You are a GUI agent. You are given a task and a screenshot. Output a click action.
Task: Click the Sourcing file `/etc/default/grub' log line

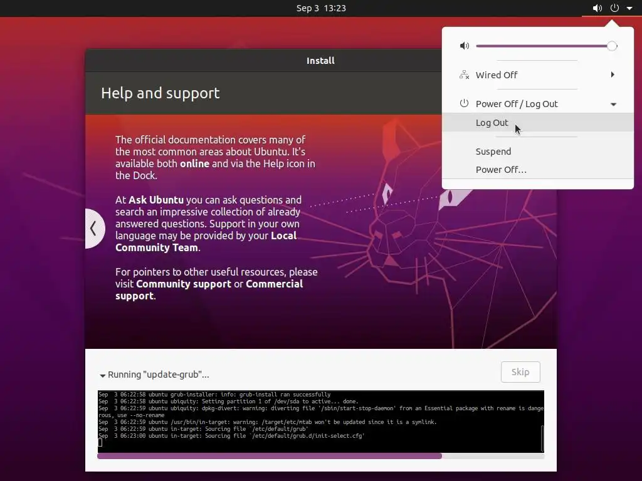[x=203, y=428]
